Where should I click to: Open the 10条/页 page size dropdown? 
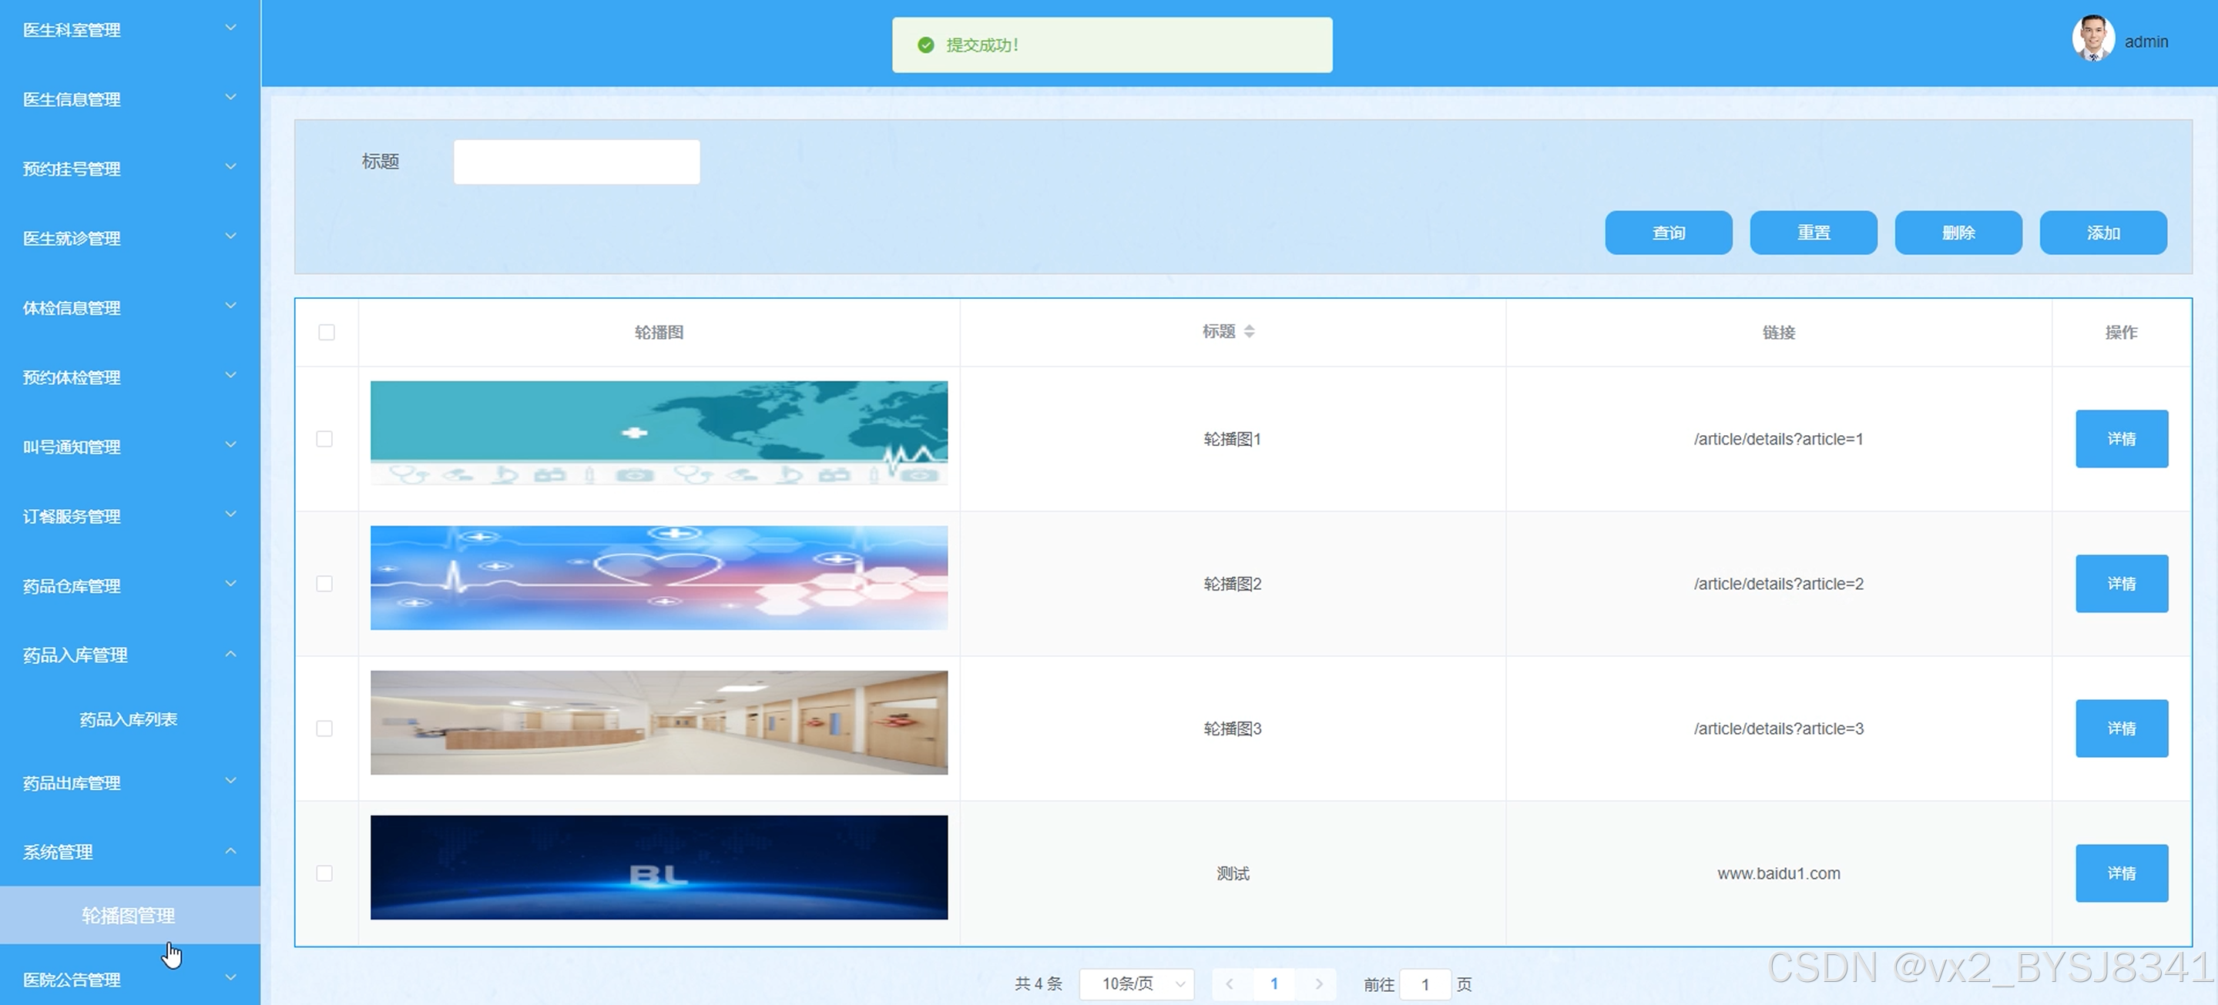(x=1136, y=983)
